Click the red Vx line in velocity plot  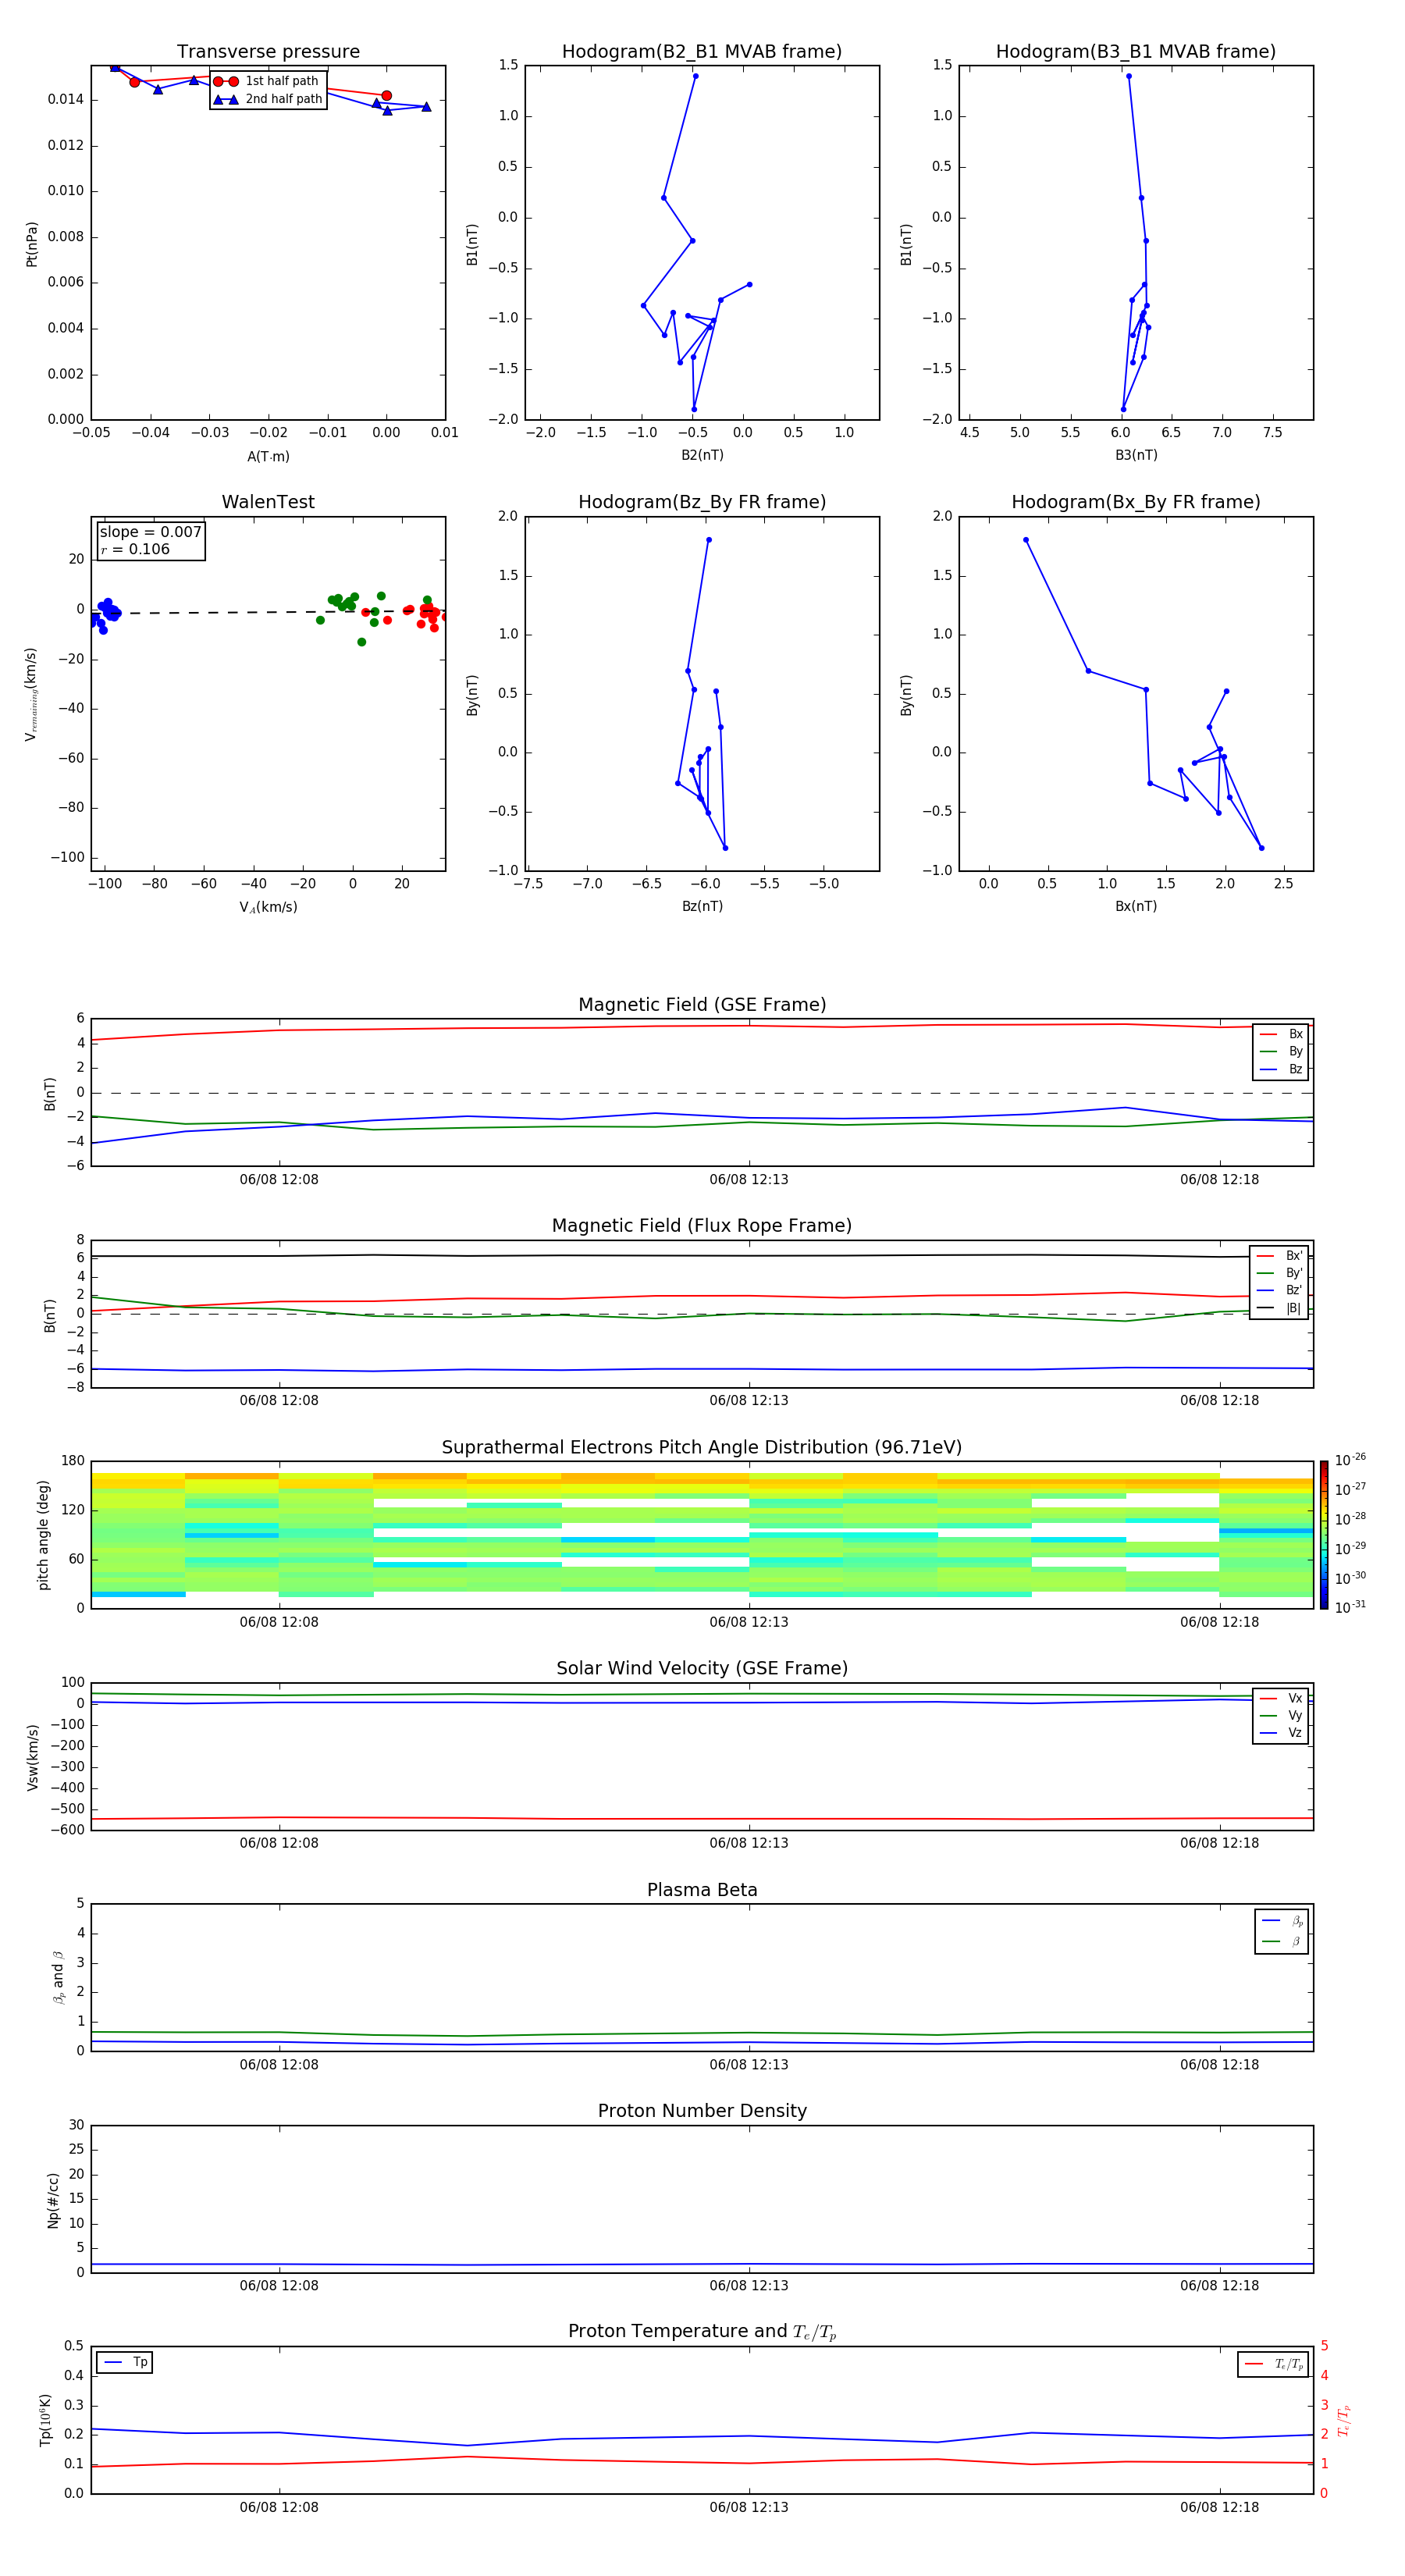(702, 1819)
